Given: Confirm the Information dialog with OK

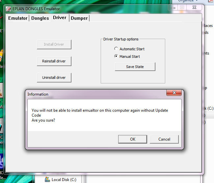Looking at the screenshot, I should click(x=133, y=139).
